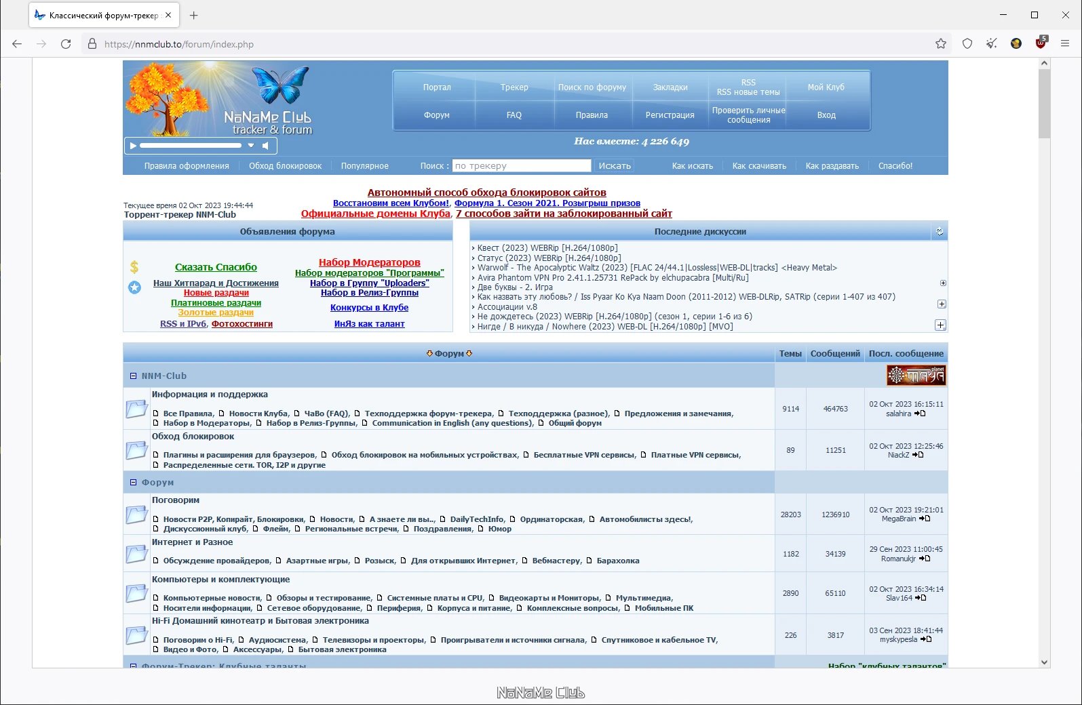Click the blue star icon in announcements
Viewport: 1082px width, 705px height.
pos(134,287)
